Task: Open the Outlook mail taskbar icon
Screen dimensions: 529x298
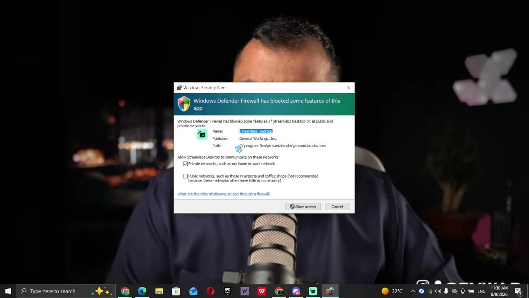Action: tap(193, 291)
